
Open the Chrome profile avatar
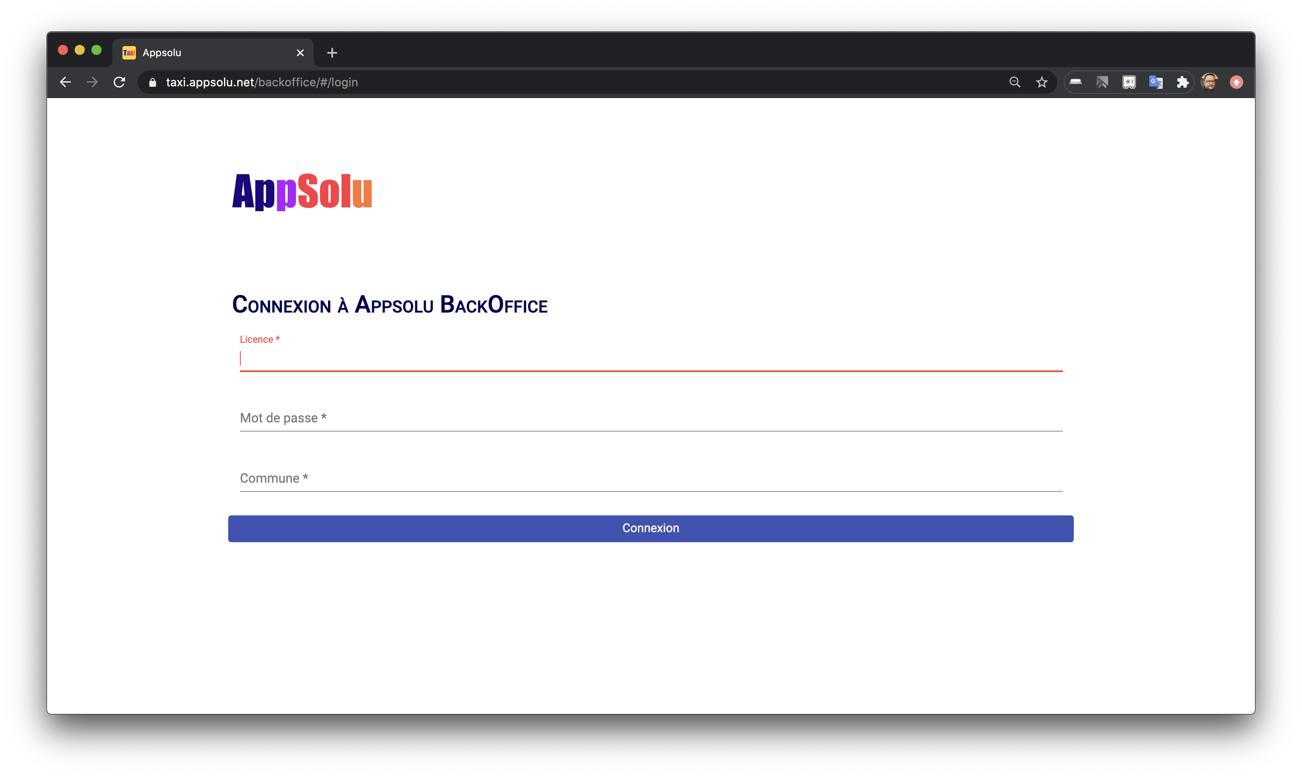(1209, 82)
